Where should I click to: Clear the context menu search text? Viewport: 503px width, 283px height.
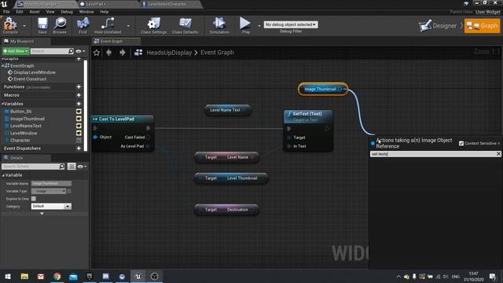click(498, 154)
